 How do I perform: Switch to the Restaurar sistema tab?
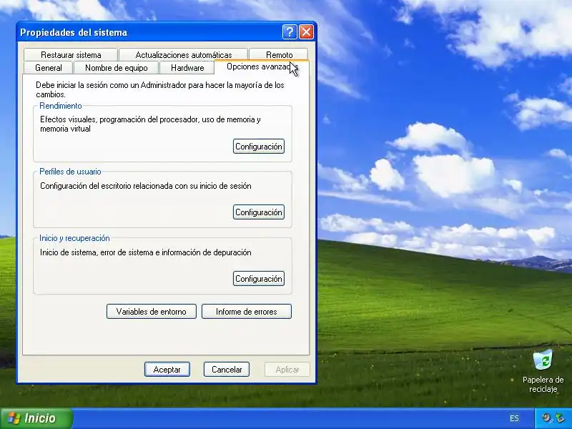(x=71, y=55)
